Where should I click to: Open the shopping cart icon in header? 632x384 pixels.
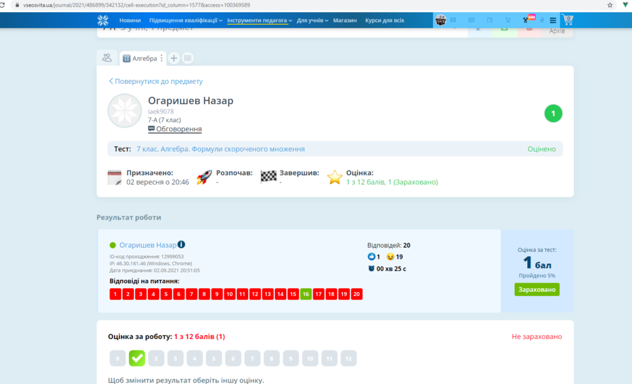point(567,19)
